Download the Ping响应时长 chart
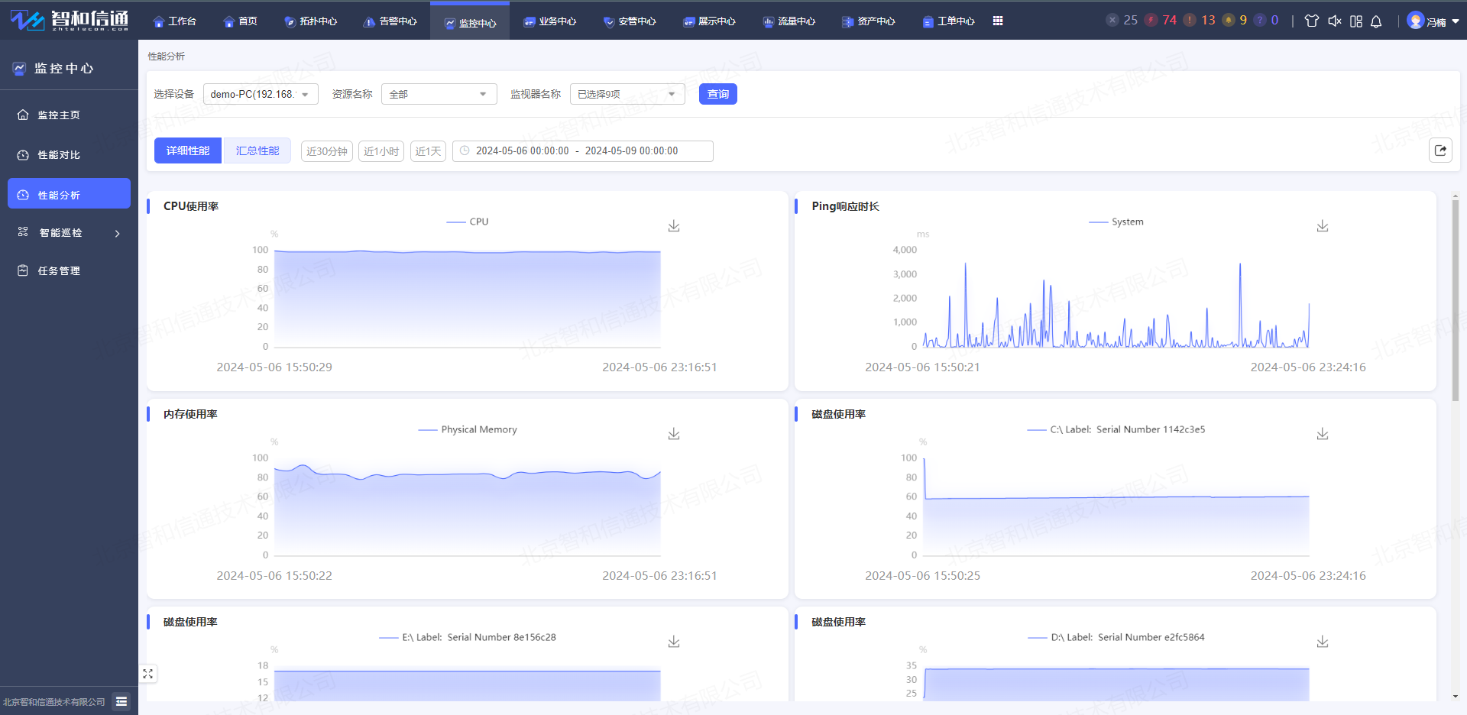Image resolution: width=1467 pixels, height=715 pixels. (x=1323, y=226)
